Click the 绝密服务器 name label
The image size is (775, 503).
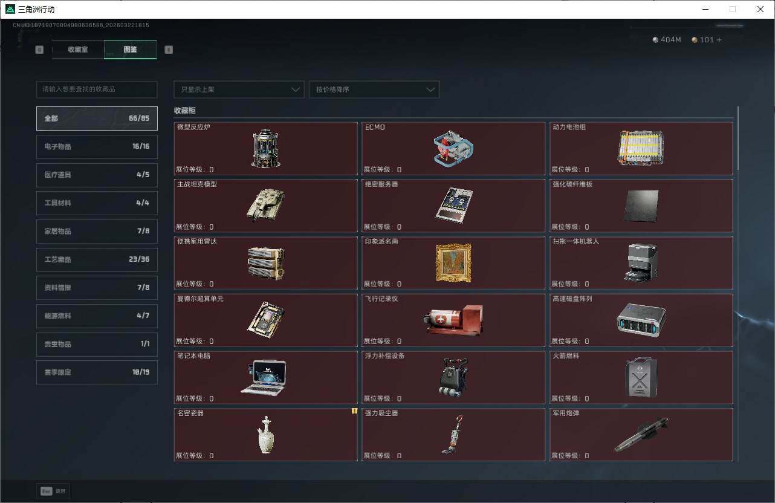point(381,184)
